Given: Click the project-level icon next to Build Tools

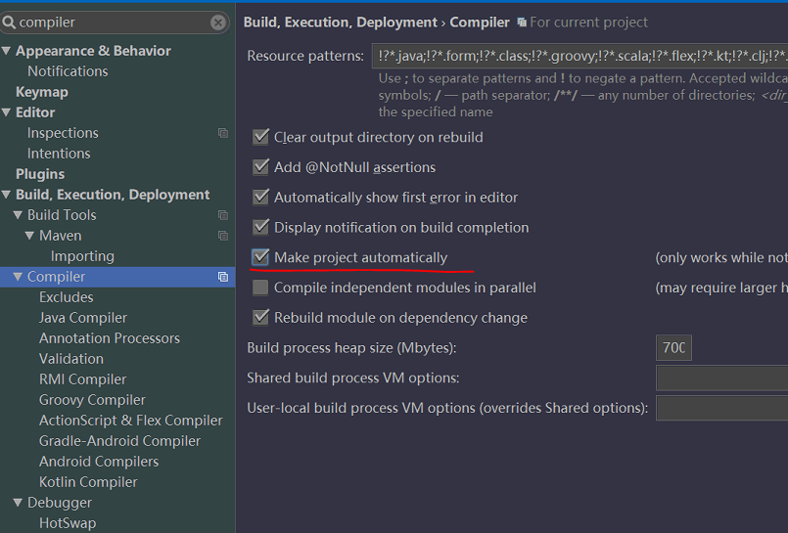Looking at the screenshot, I should [x=222, y=215].
